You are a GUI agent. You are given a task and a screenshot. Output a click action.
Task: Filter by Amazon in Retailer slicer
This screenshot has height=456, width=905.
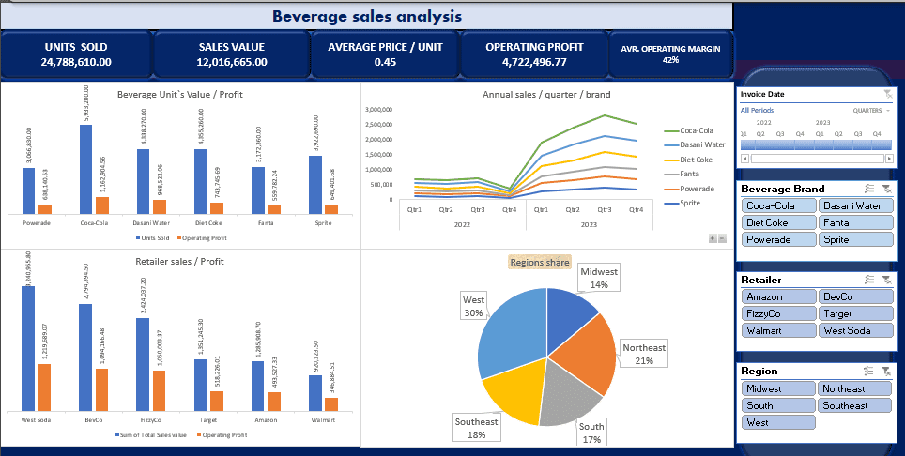[778, 296]
